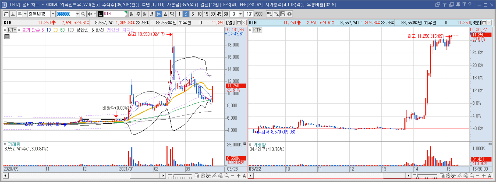Click the plus zoom icon under daily chart
This screenshot has width=496, height=182.
coord(239,176)
